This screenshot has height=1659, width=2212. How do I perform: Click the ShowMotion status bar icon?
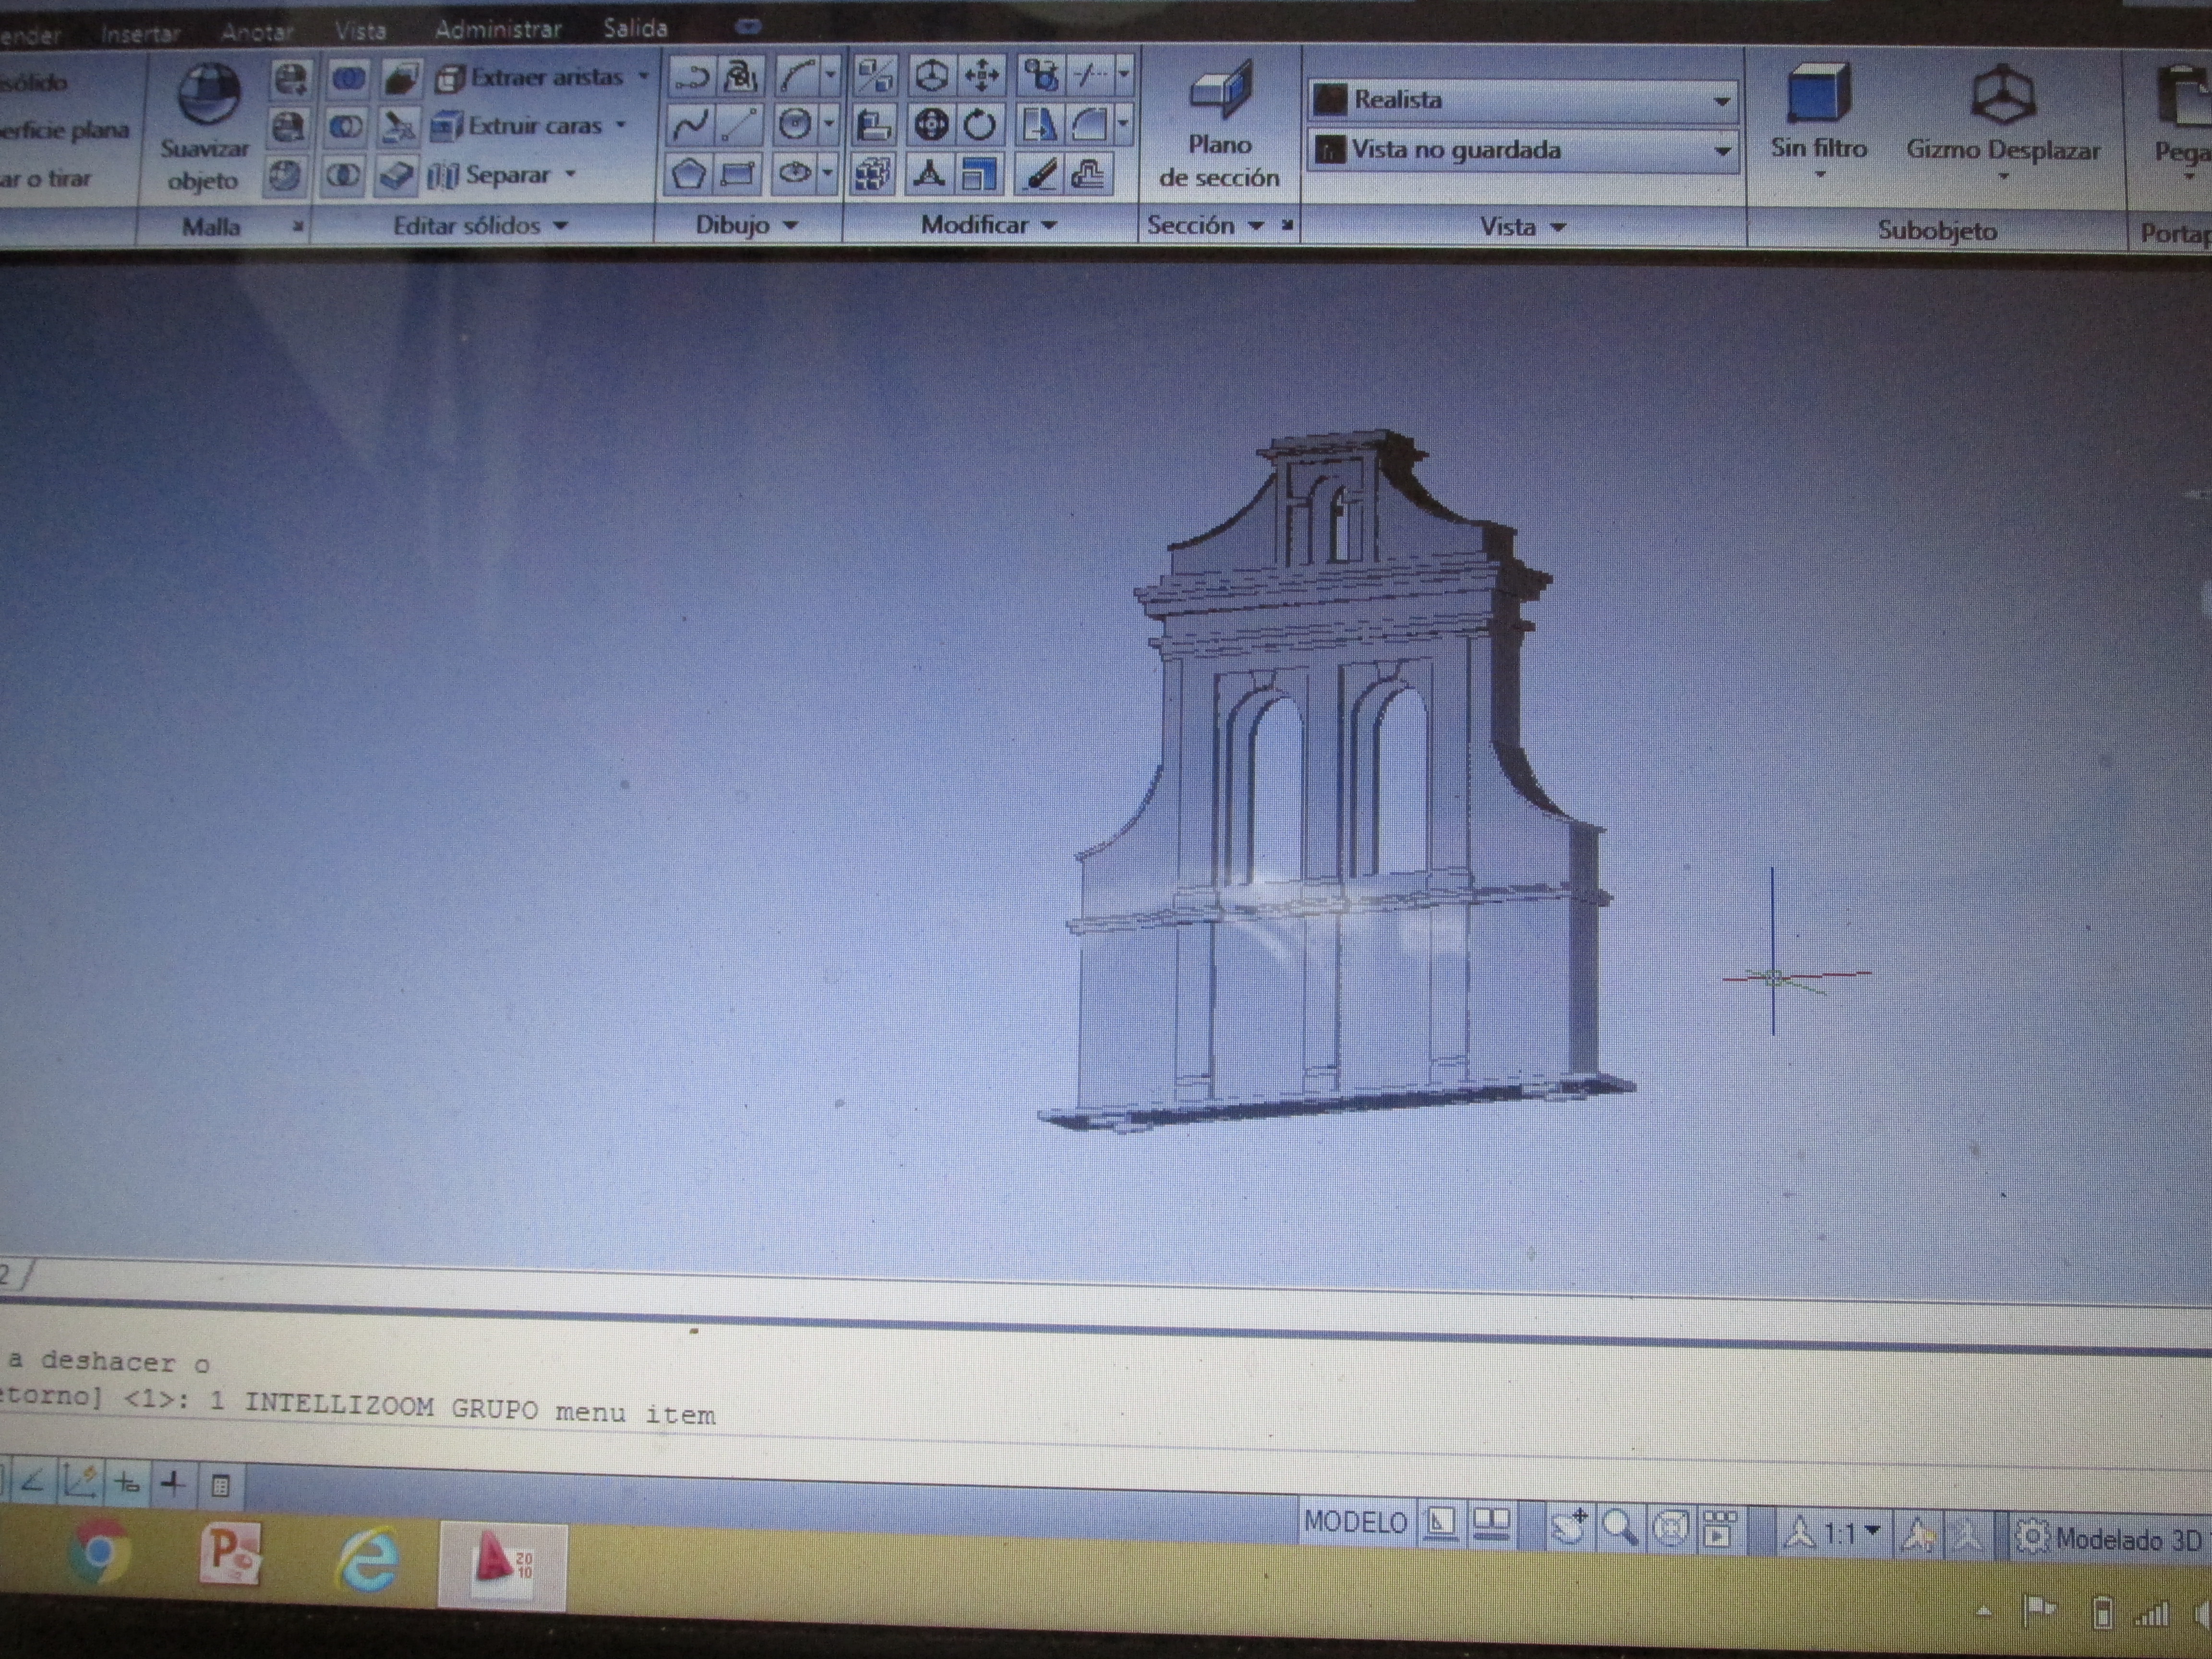click(x=1721, y=1530)
